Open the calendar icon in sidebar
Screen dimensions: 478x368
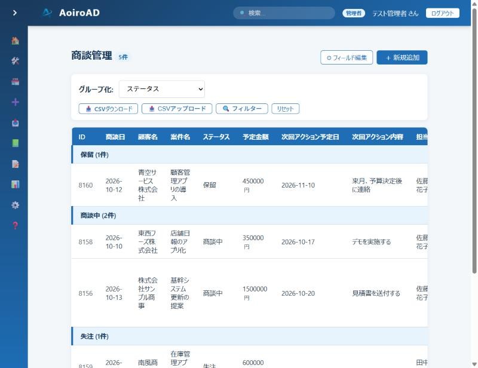coord(16,82)
